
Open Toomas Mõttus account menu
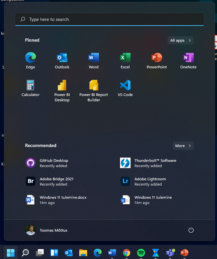(46, 230)
